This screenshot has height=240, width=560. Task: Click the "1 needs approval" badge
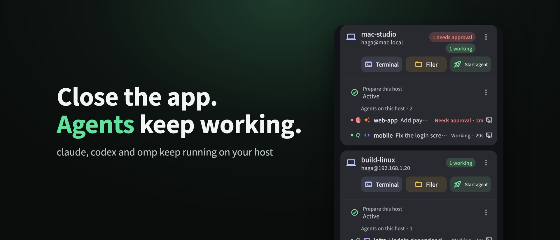[x=452, y=37]
